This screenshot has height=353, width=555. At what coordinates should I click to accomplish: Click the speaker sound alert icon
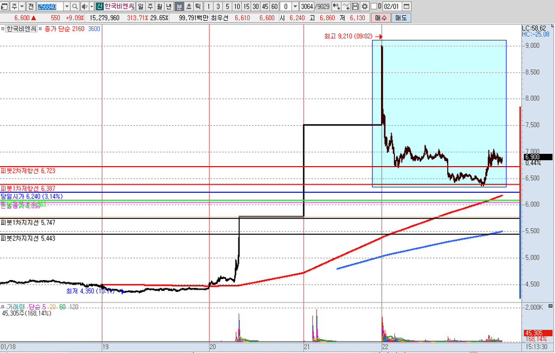click(84, 6)
